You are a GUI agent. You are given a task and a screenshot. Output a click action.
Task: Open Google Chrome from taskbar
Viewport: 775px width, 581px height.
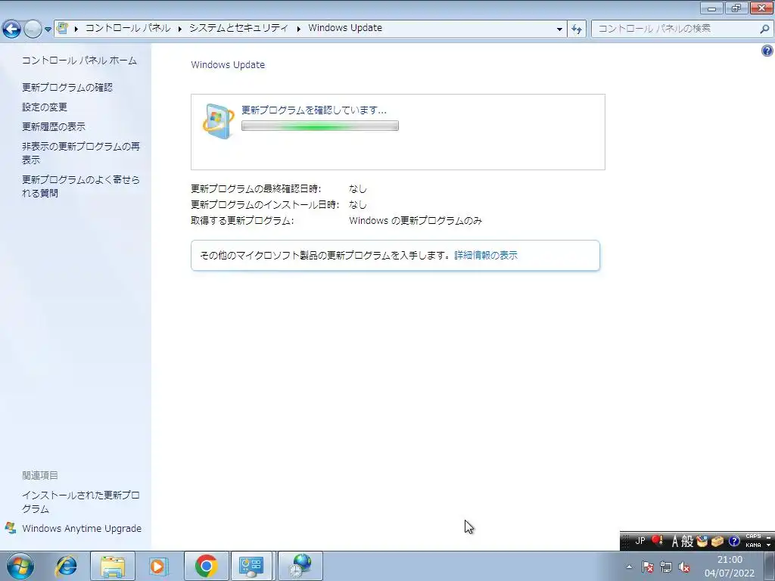click(x=206, y=566)
